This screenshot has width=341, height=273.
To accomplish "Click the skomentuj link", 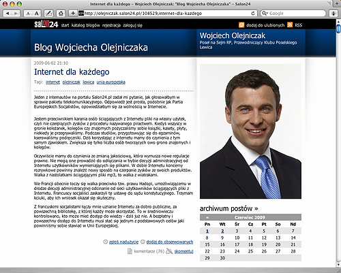I will point(183,251).
